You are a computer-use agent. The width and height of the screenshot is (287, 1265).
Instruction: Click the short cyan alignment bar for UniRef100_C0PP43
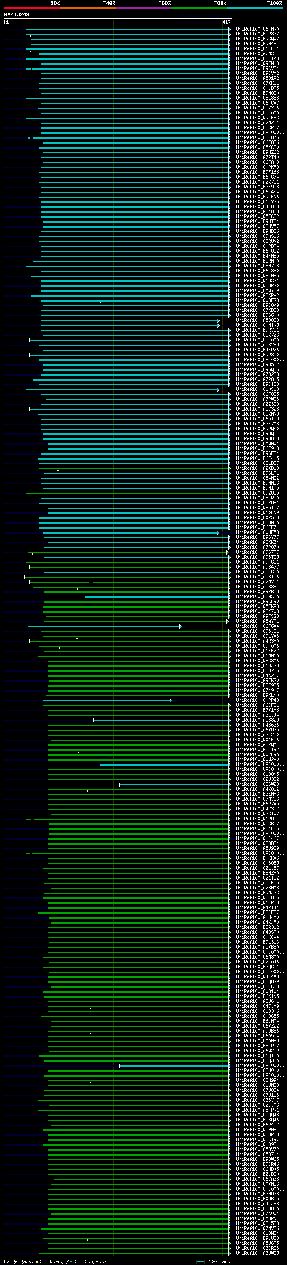[108, 700]
